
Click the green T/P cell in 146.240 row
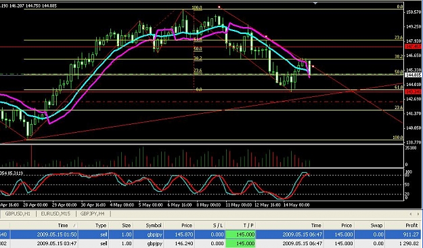coord(241,244)
